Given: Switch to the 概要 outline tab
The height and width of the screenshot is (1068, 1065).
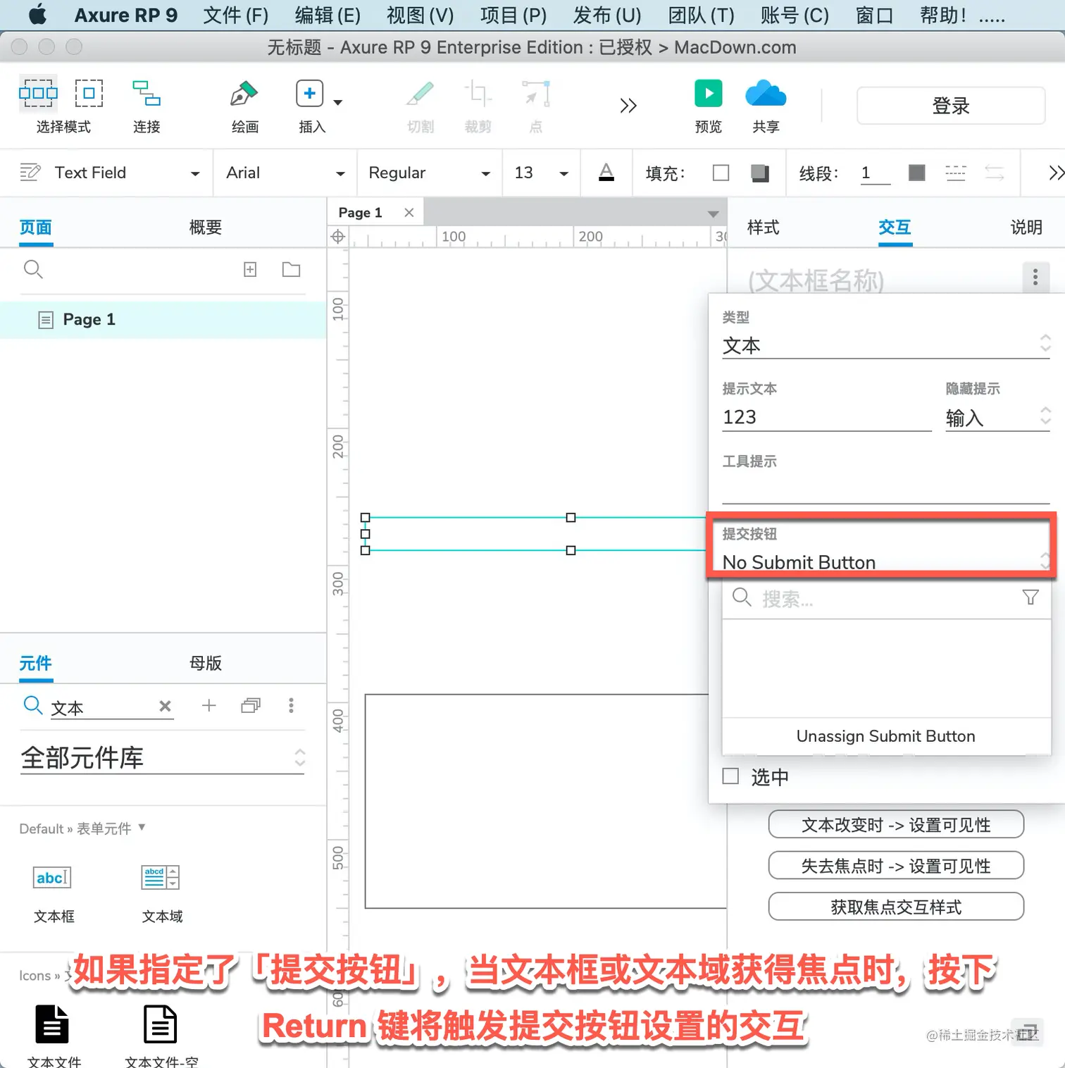Looking at the screenshot, I should tap(206, 227).
